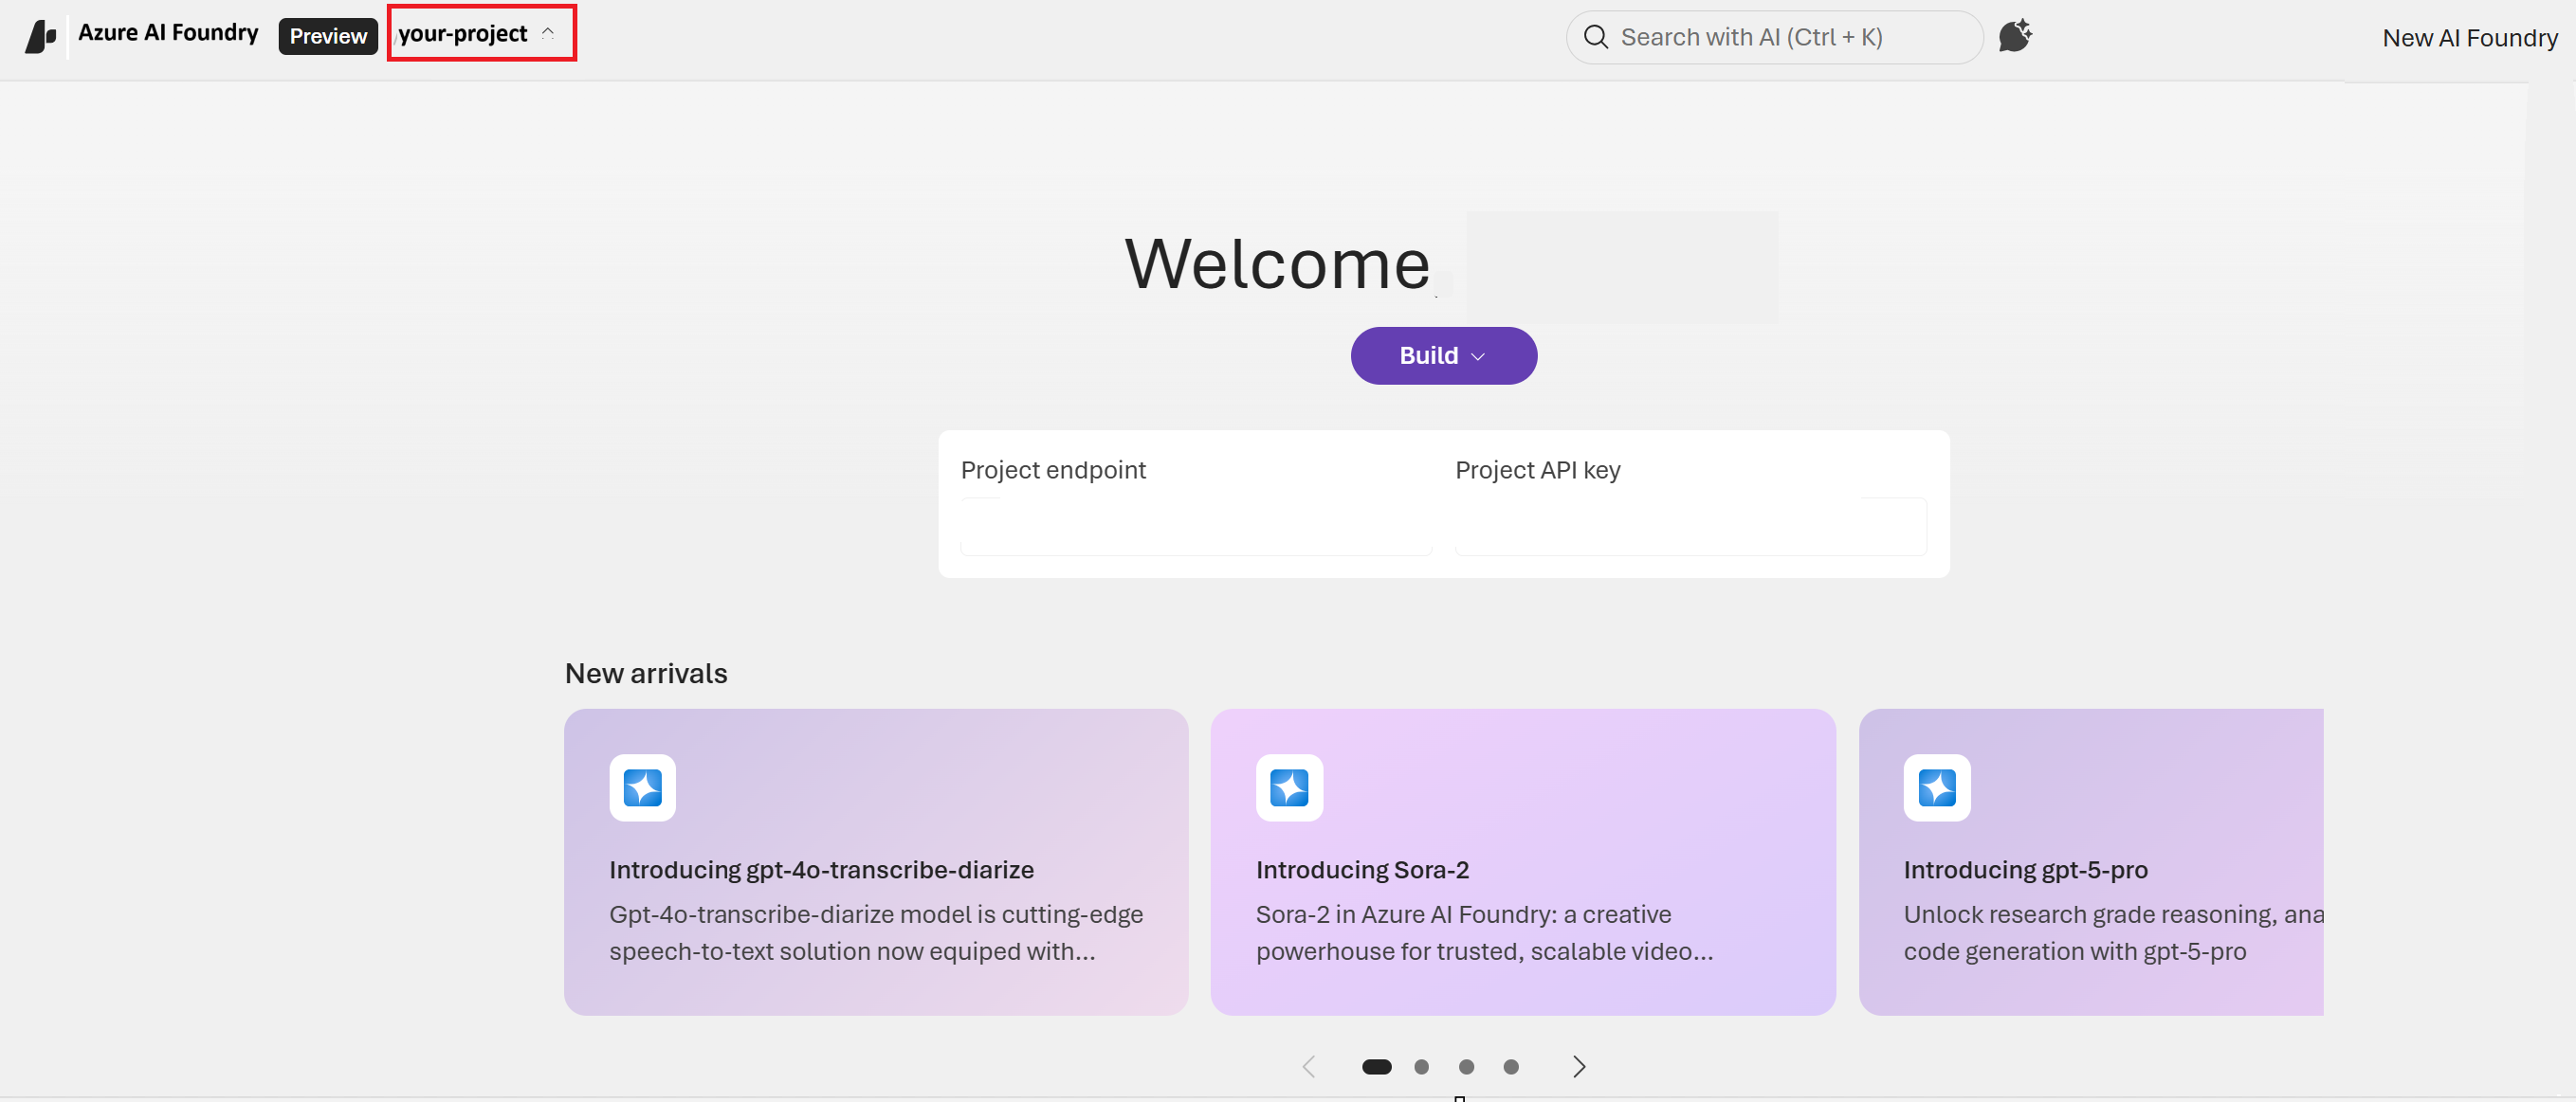2576x1102 pixels.
Task: Expand the your-project picker dropdown
Action: click(481, 33)
